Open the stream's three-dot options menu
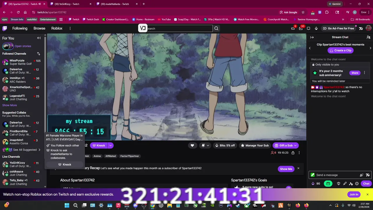This screenshot has height=210, width=373. (299, 153)
